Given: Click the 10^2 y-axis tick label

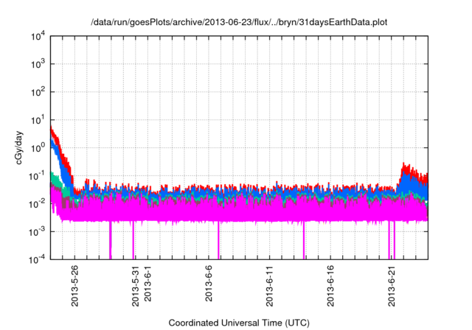Looking at the screenshot, I should (x=38, y=92).
